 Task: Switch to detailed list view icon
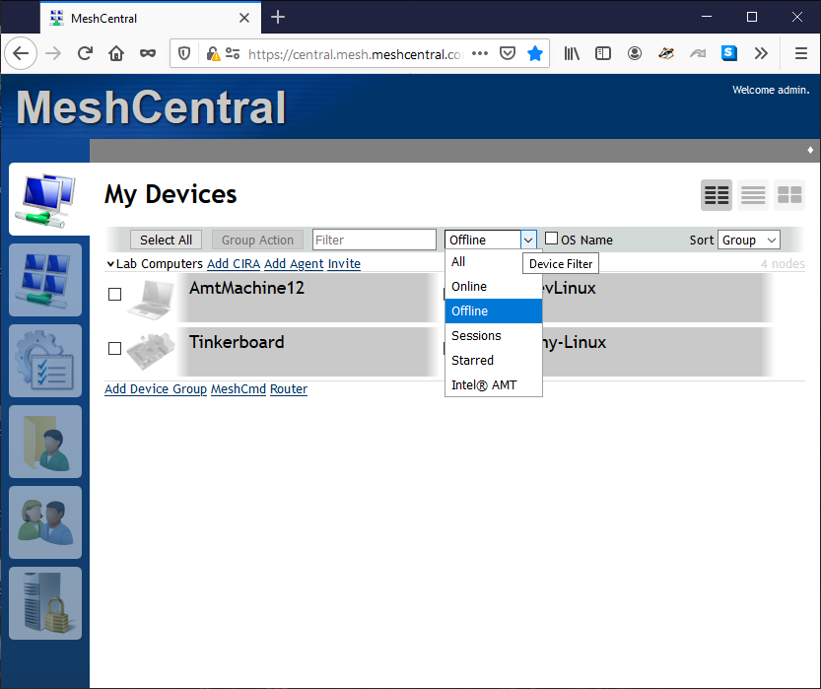[753, 195]
